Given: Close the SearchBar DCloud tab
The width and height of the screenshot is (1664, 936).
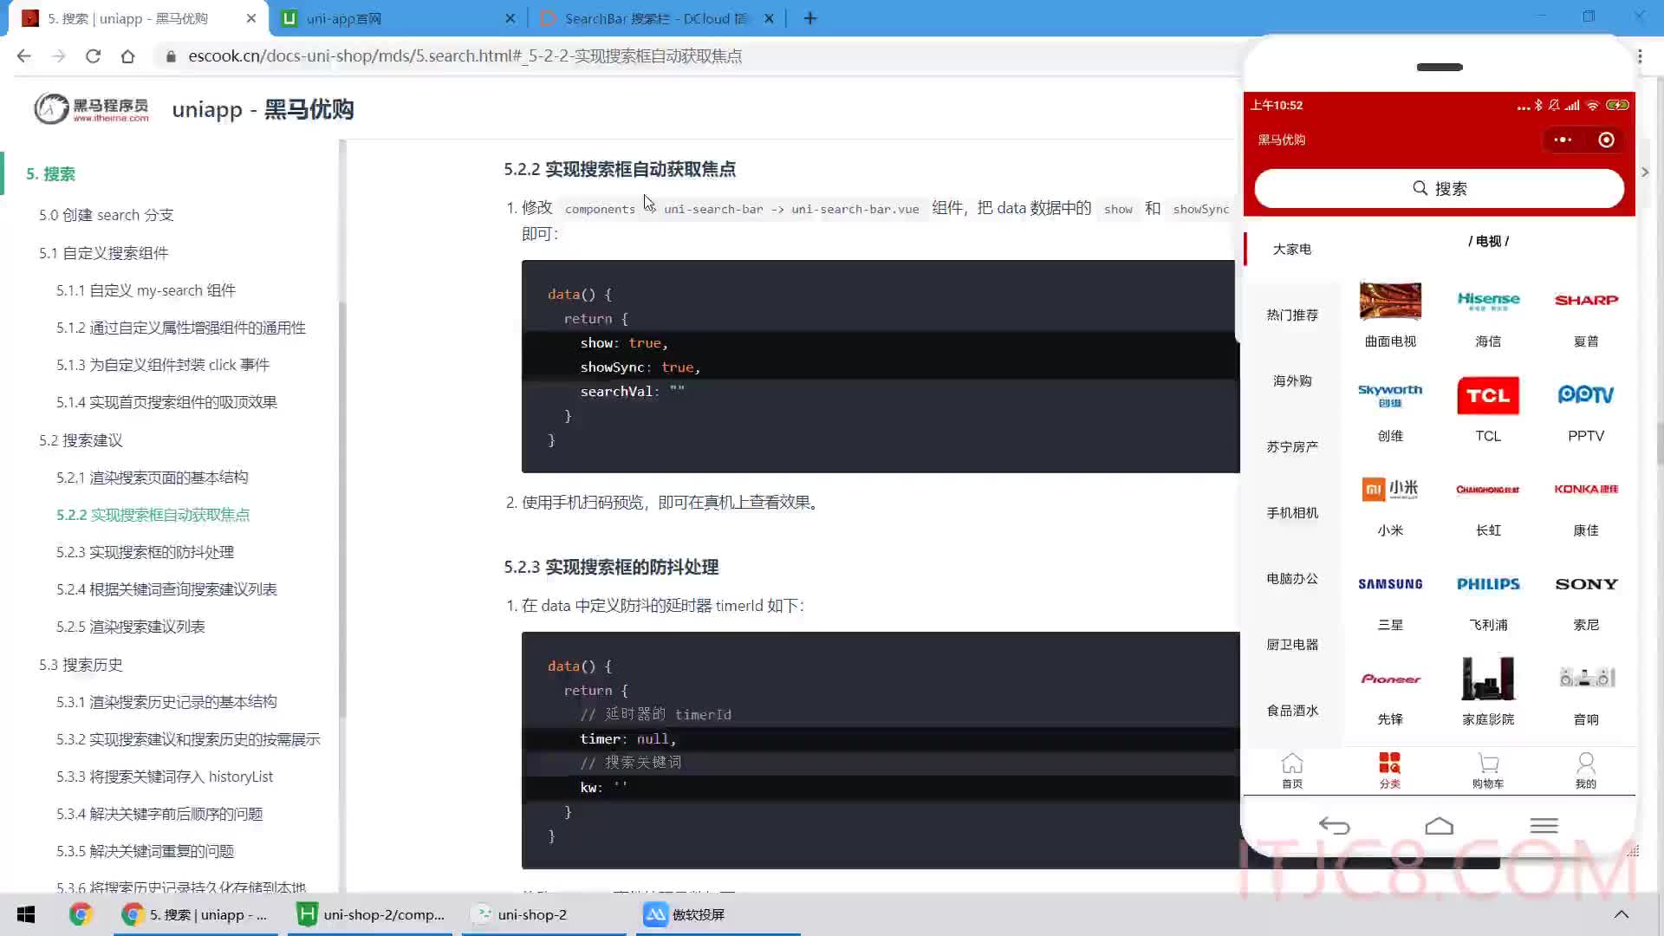Looking at the screenshot, I should click(769, 18).
